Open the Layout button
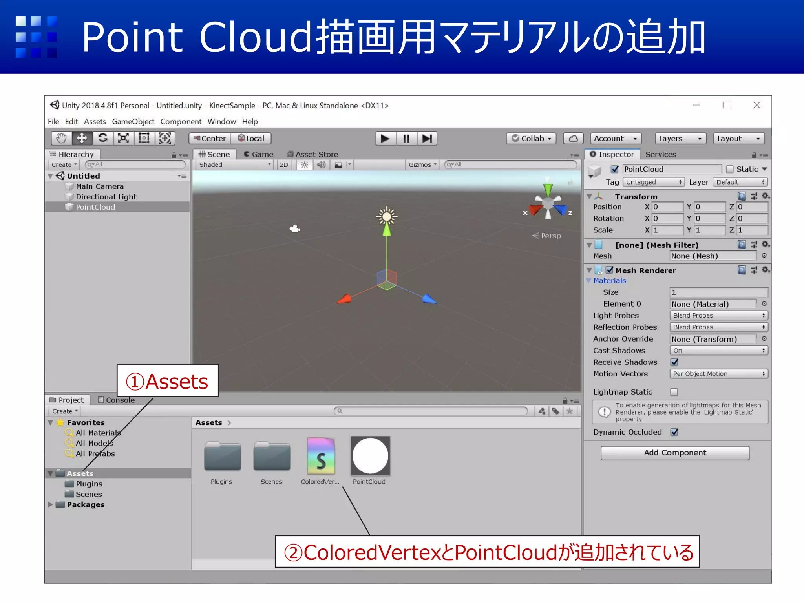Image resolution: width=804 pixels, height=603 pixels. point(739,138)
